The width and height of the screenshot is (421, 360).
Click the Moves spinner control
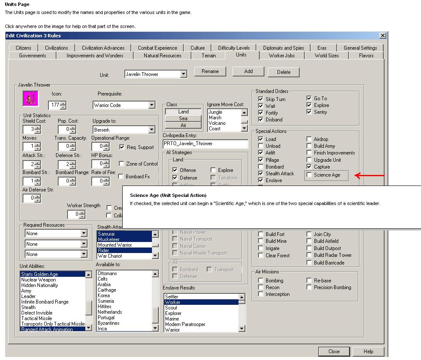click(38, 146)
